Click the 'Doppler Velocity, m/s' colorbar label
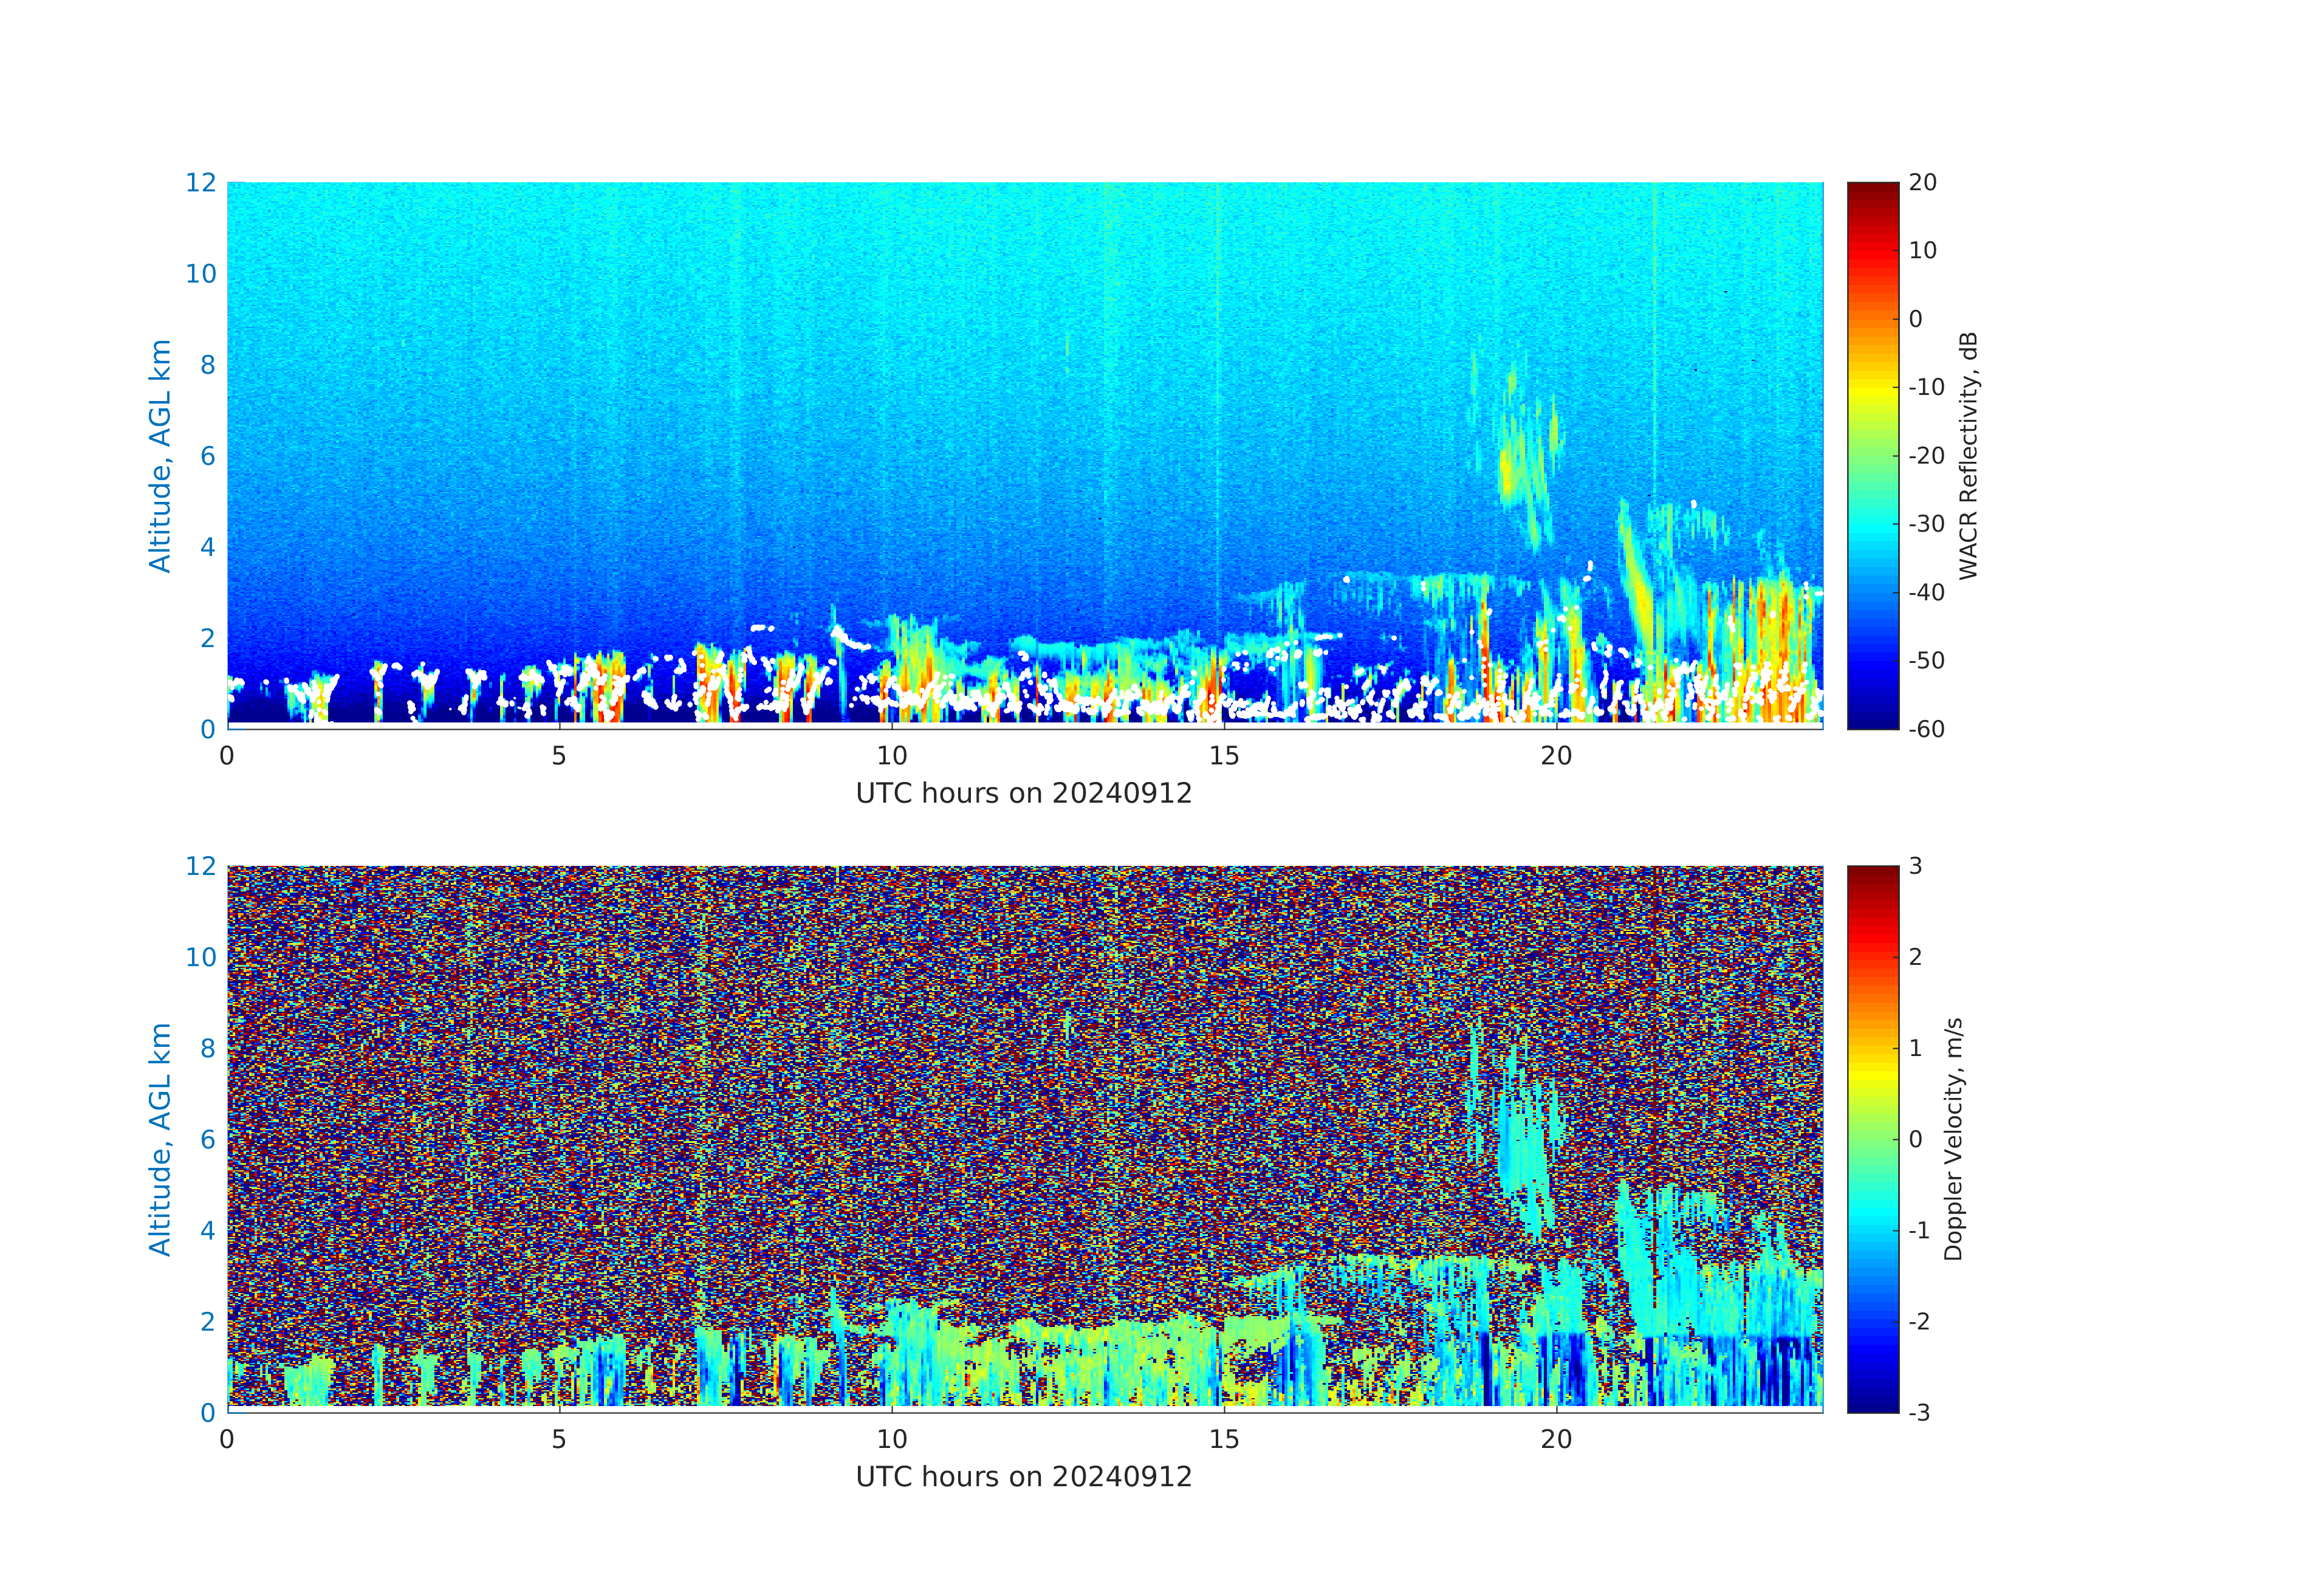This screenshot has width=2324, height=1595. pos(1953,1138)
